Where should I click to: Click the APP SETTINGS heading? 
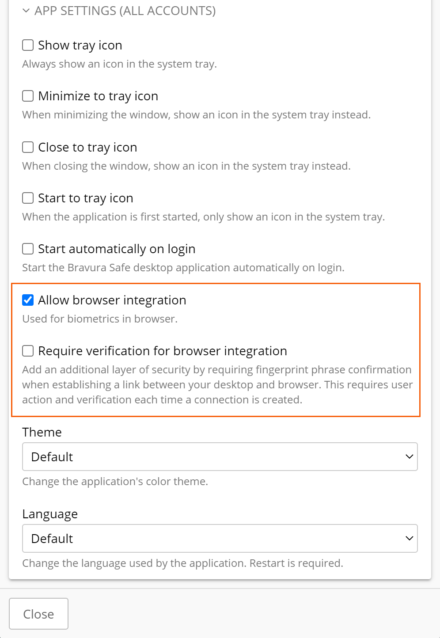[125, 10]
